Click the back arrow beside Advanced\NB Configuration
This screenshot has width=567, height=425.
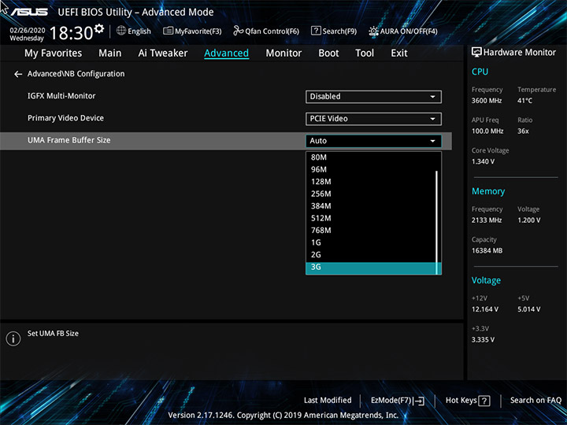[x=18, y=74]
